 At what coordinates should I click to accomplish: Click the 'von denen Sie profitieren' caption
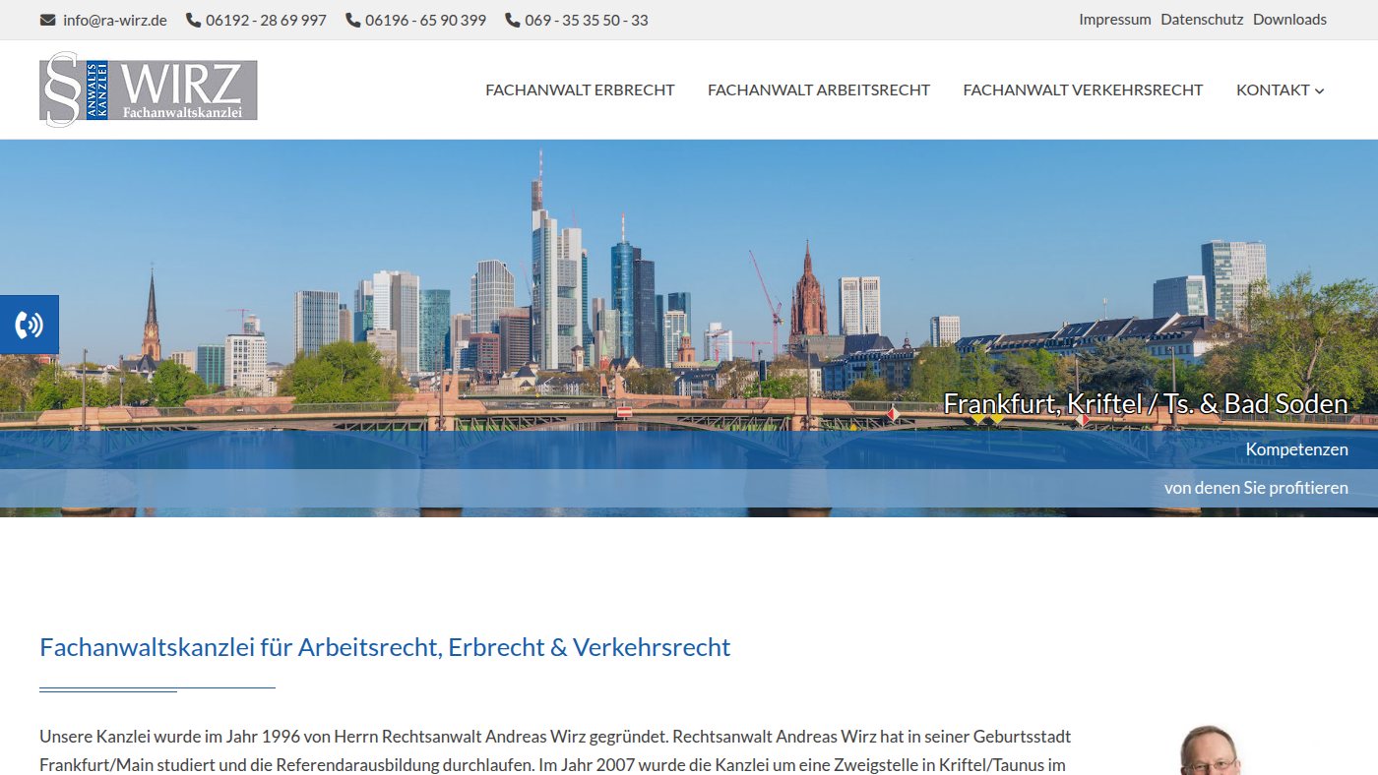click(1256, 488)
